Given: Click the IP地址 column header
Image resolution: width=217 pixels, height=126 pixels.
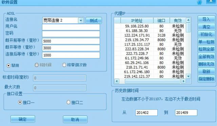Looking at the screenshot, I should pos(137,21).
